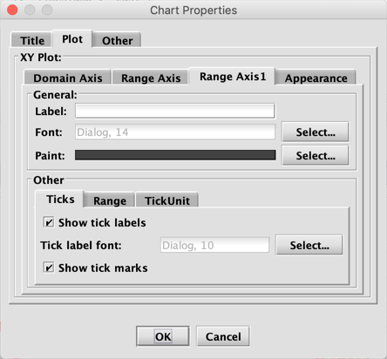Click the Dialog, 14 font field
Image resolution: width=387 pixels, height=359 pixels.
175,132
